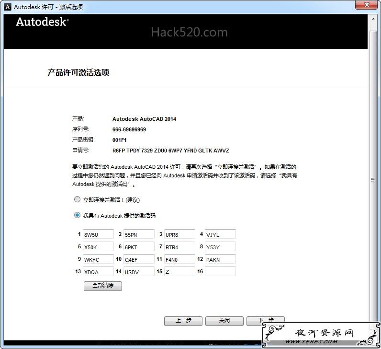Click the request code starting R6FP TPDY
The height and width of the screenshot is (349, 381).
170,151
